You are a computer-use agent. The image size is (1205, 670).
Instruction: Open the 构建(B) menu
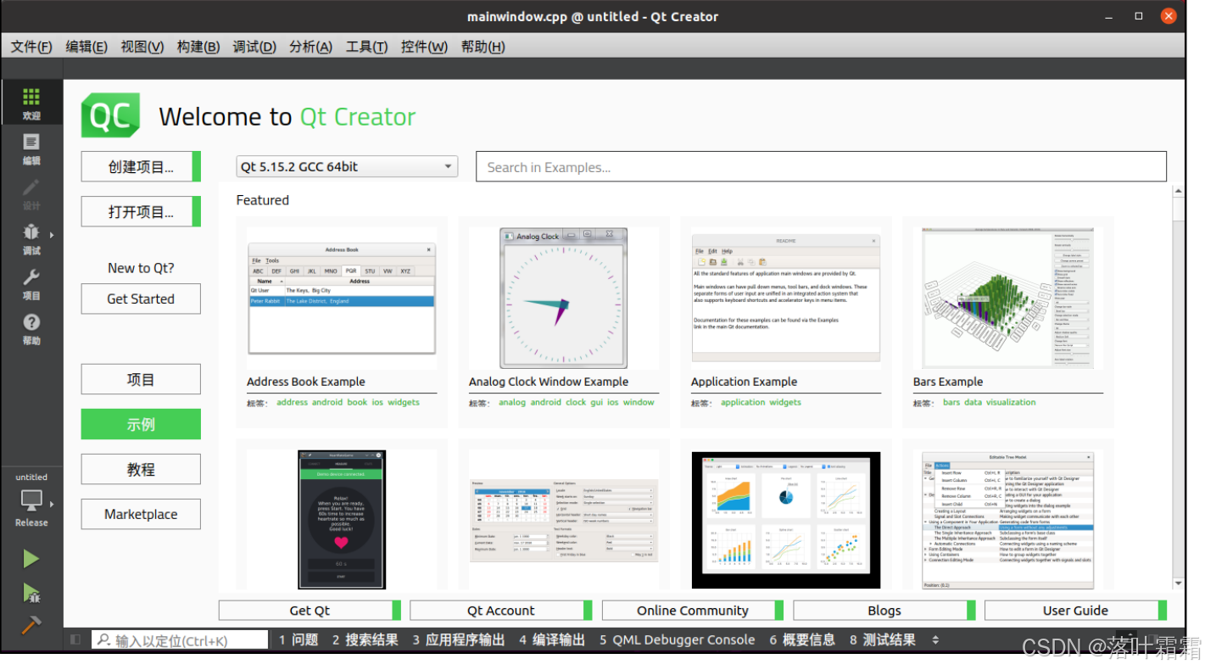click(x=198, y=47)
